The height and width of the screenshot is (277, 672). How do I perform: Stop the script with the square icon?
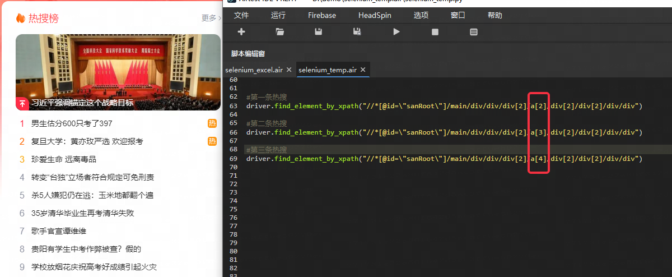coord(435,32)
